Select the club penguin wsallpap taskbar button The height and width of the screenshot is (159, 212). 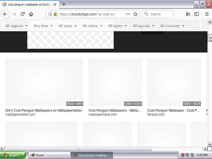point(92,155)
